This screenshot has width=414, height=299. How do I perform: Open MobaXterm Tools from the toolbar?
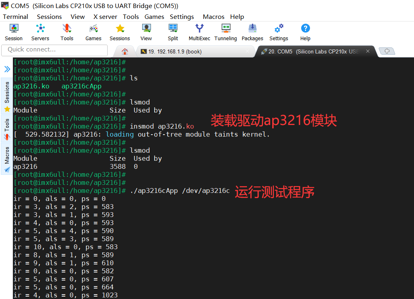[x=66, y=32]
